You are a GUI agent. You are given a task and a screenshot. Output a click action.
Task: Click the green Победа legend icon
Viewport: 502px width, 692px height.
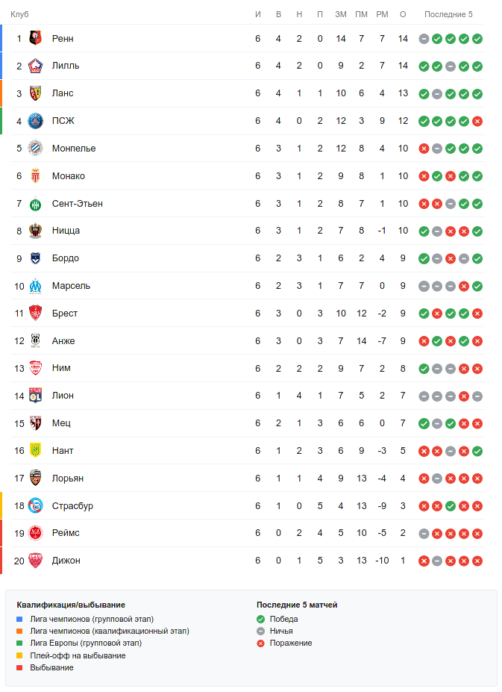pos(261,619)
